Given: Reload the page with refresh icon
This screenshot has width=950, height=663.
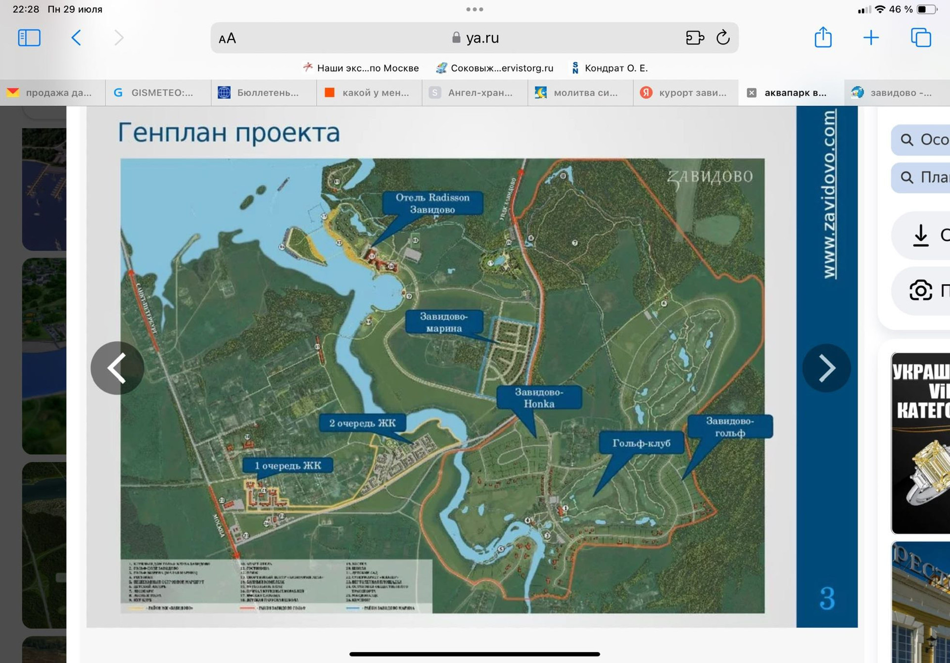Looking at the screenshot, I should 723,38.
